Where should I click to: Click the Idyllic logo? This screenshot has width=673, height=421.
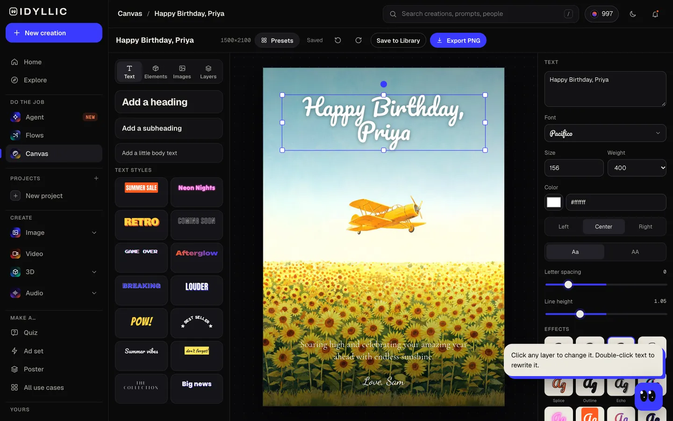(x=38, y=12)
